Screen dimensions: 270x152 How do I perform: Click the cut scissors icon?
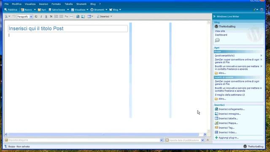point(6,16)
